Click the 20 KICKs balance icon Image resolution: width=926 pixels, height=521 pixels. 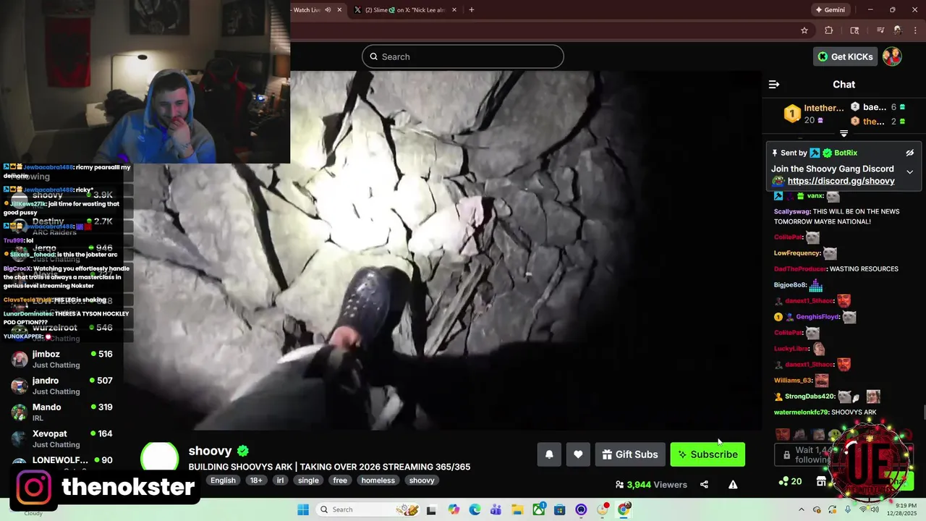(791, 481)
